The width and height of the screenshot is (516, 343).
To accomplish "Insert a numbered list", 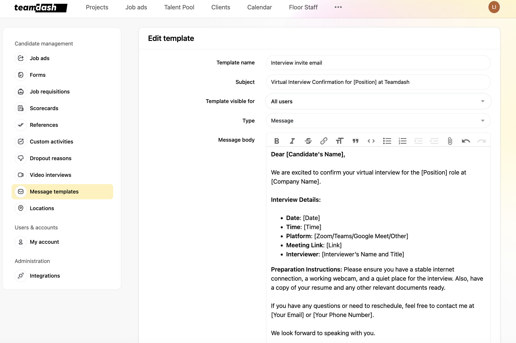I will click(403, 141).
